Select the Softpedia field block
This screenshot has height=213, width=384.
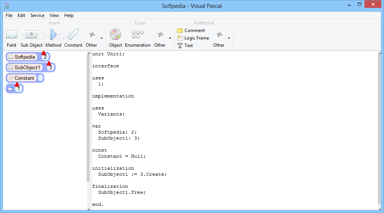click(22, 57)
